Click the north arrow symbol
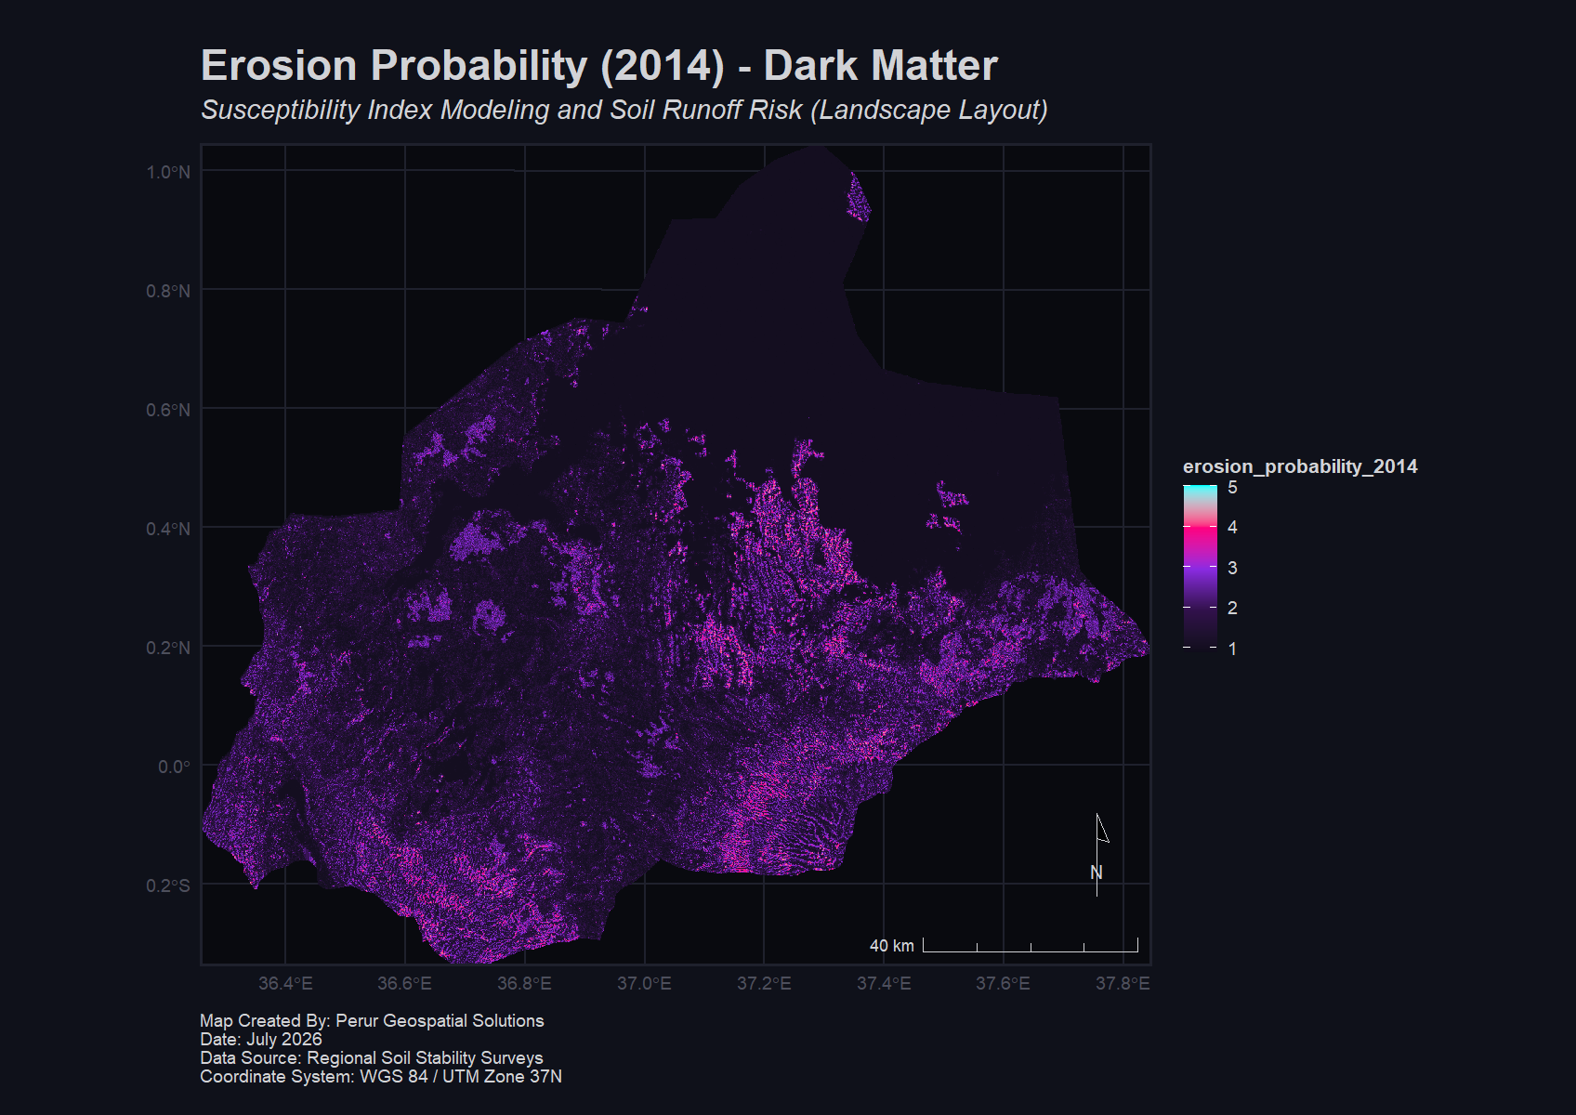This screenshot has width=1576, height=1115. pos(1101,855)
